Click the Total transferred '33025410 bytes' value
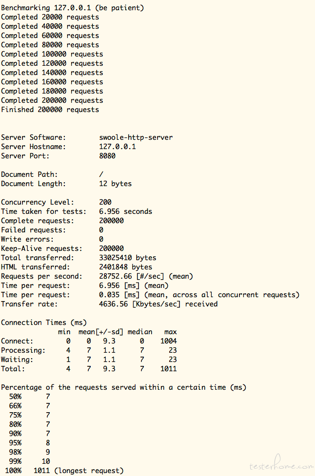Viewport: 315px width, 476px height. tap(128, 258)
